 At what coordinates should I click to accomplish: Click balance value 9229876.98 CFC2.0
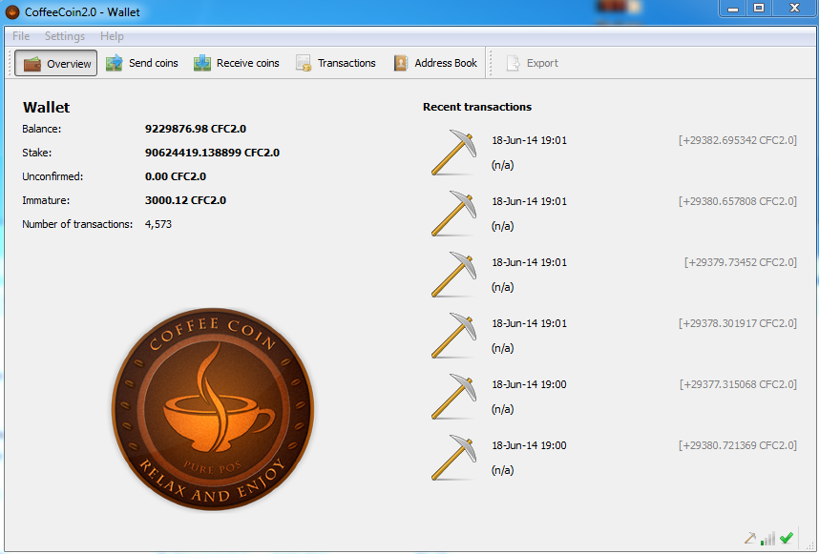pos(196,129)
